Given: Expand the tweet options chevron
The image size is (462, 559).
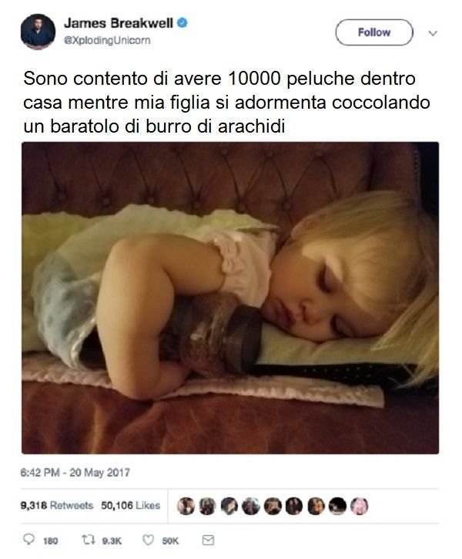Looking at the screenshot, I should click(433, 33).
